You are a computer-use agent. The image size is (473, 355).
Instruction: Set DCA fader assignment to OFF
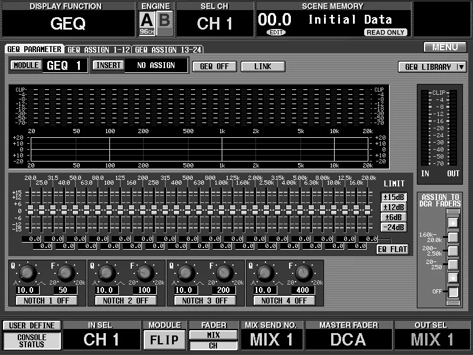coord(453,292)
